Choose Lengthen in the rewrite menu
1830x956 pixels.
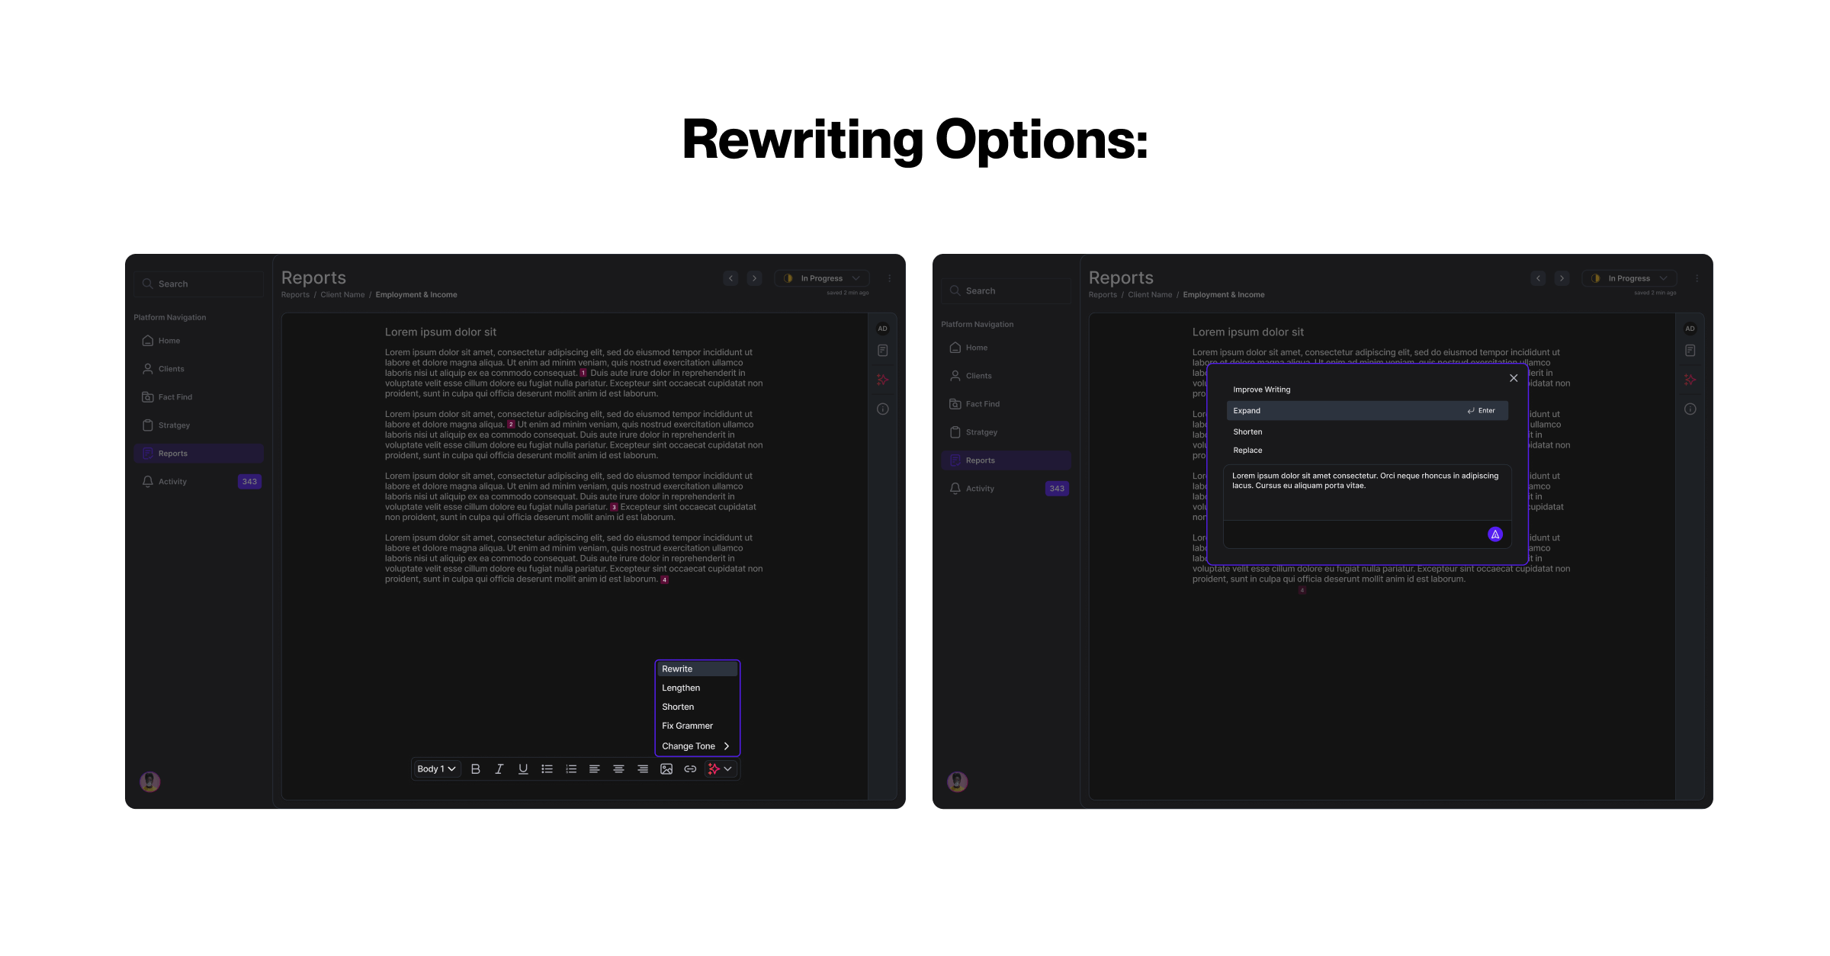tap(681, 688)
